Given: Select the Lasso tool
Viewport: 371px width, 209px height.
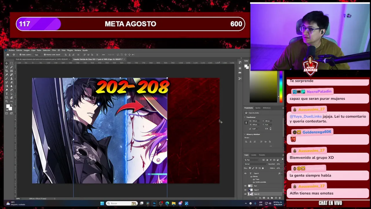Looking at the screenshot, I should 7,67.
